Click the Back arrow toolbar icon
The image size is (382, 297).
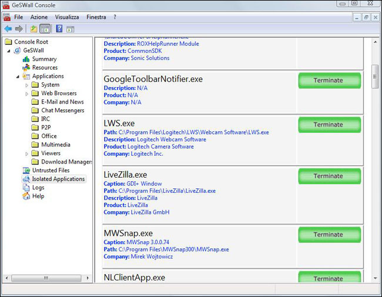(8, 28)
